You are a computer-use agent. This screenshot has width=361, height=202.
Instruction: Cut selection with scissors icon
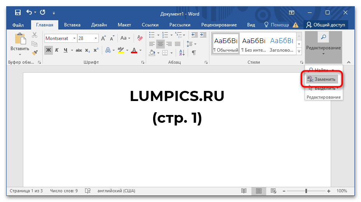[35, 35]
